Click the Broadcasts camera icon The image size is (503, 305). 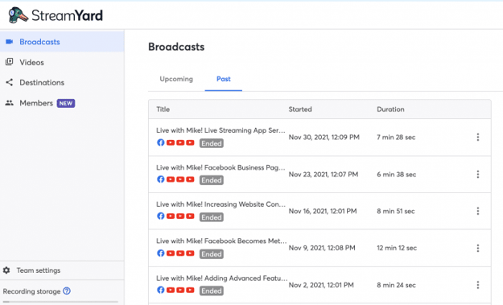[x=10, y=42]
